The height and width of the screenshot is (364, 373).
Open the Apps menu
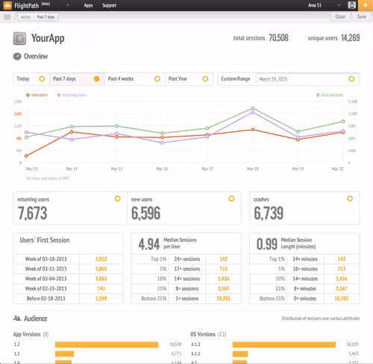pos(88,5)
